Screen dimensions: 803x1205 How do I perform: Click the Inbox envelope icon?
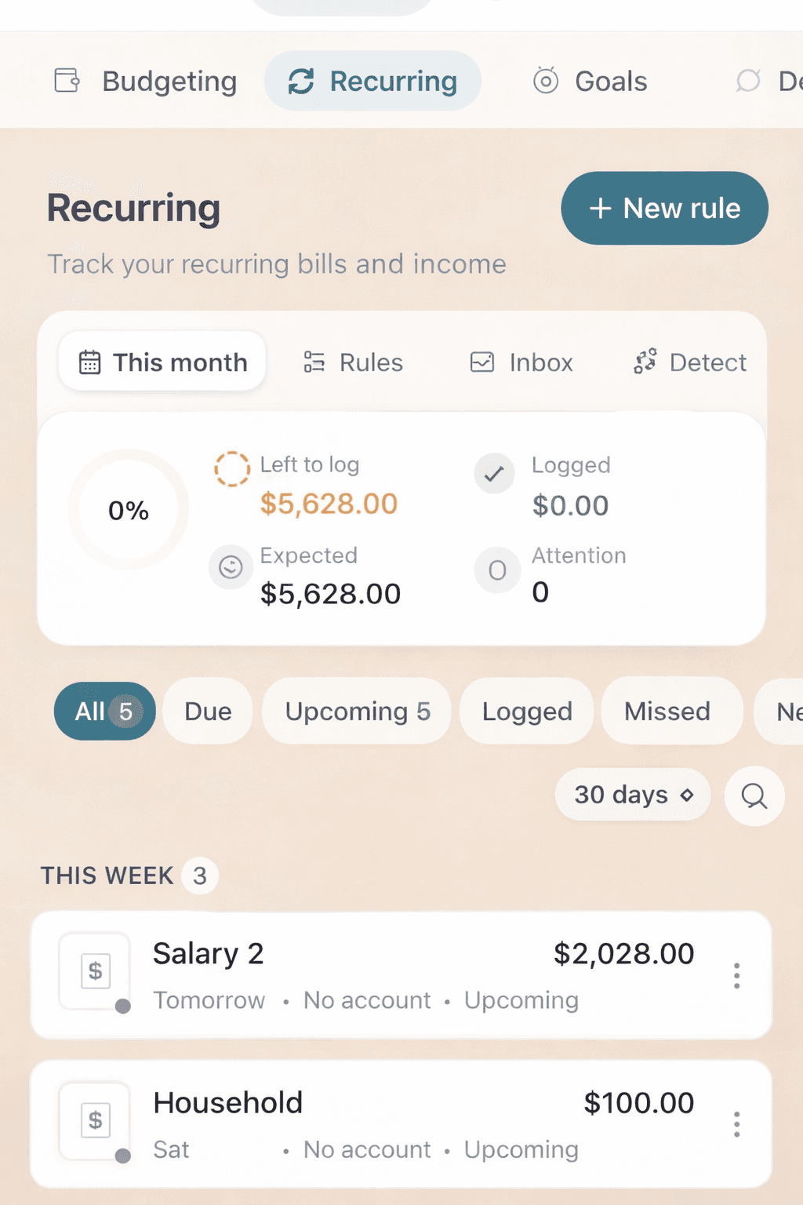484,362
